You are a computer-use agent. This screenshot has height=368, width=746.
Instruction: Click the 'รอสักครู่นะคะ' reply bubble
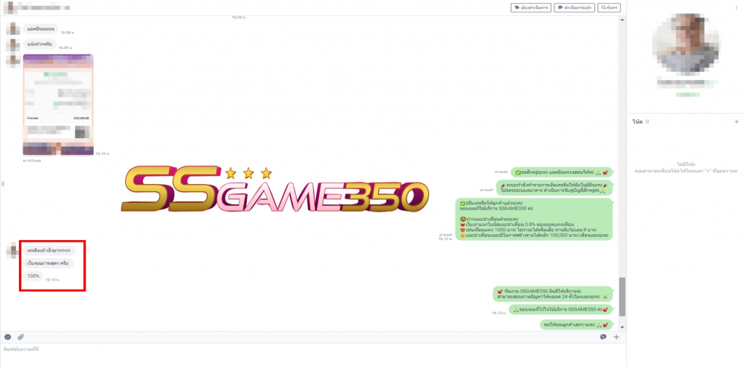pos(562,172)
